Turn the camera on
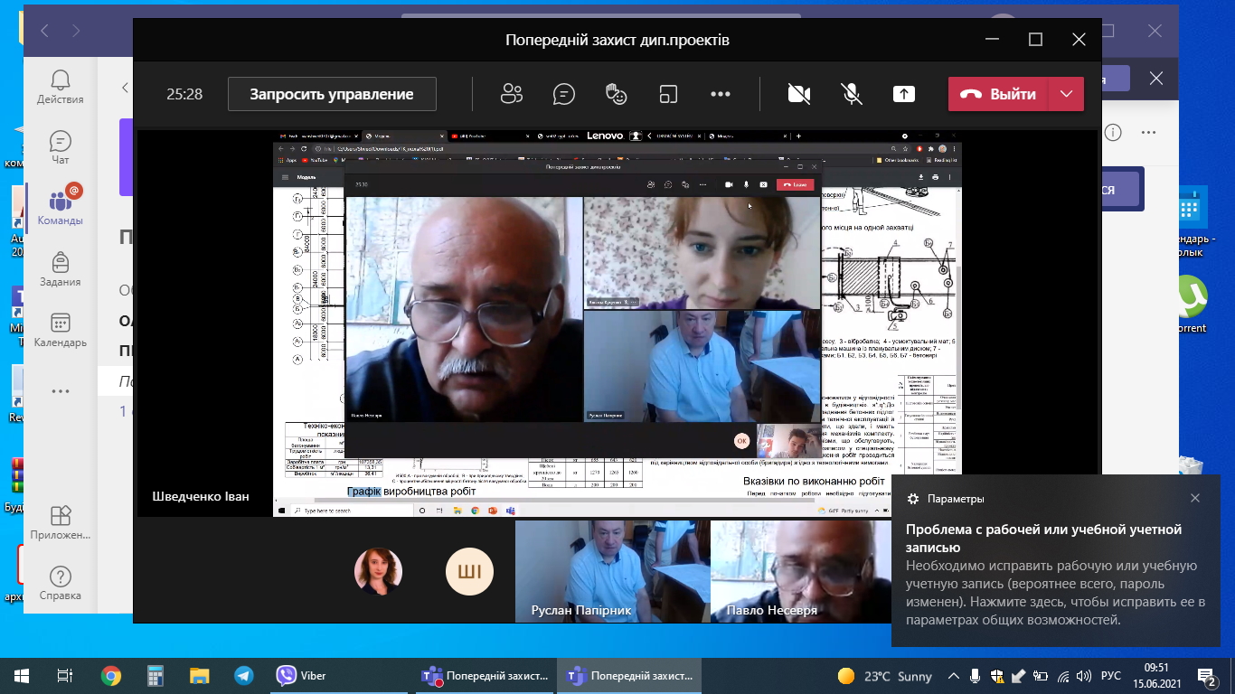The width and height of the screenshot is (1235, 694). [x=798, y=94]
